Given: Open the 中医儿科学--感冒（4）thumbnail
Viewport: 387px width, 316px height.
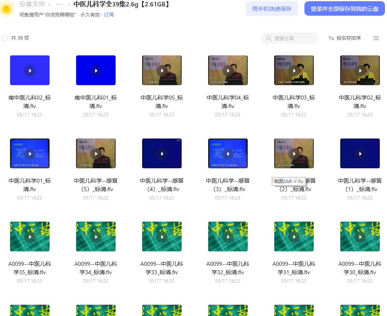Looking at the screenshot, I should [162, 153].
